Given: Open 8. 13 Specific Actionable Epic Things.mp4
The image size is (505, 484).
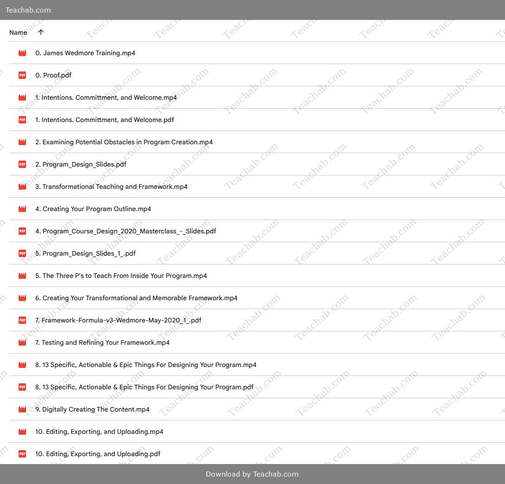Looking at the screenshot, I should click(146, 365).
